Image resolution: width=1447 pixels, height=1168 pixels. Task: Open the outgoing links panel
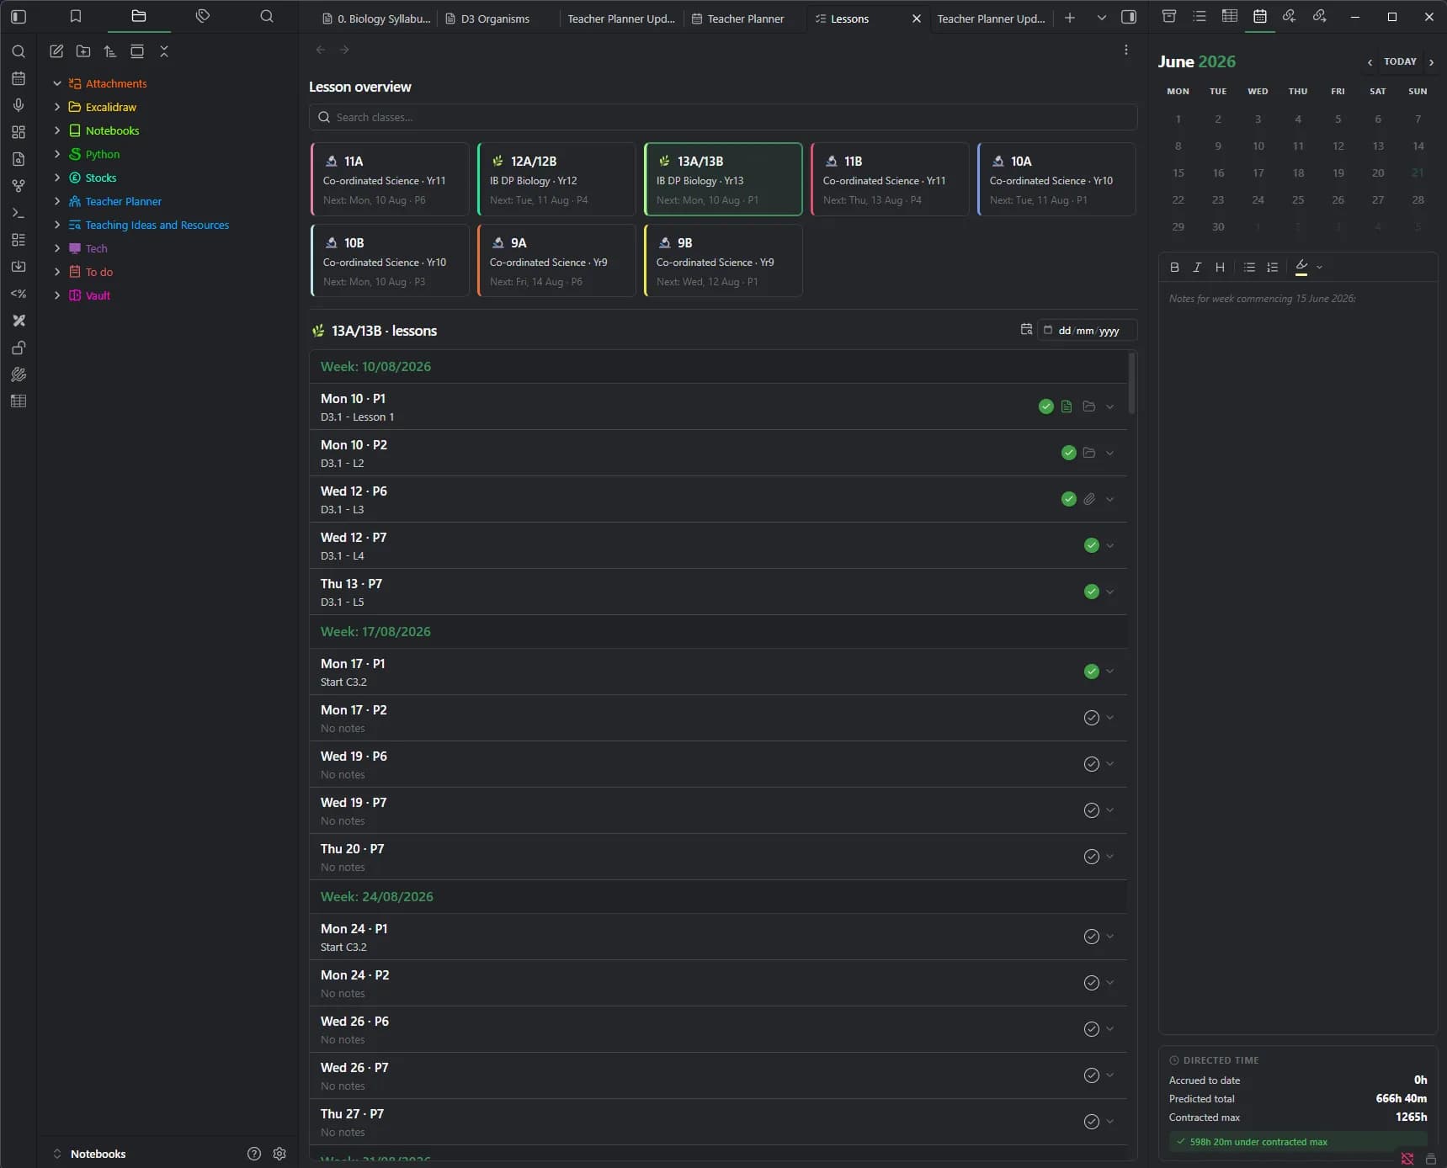(1319, 16)
